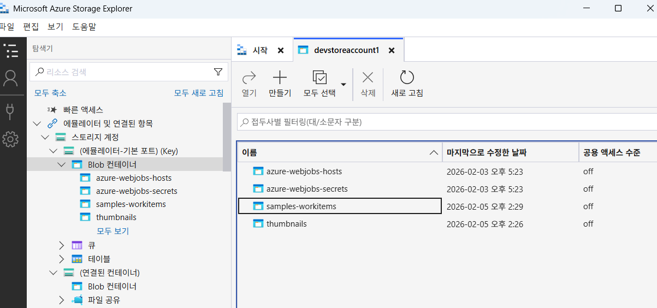Click the 모두 새로 고침 link
This screenshot has height=308, width=657.
(199, 93)
